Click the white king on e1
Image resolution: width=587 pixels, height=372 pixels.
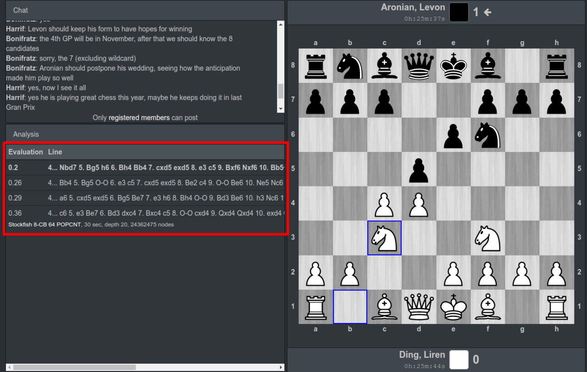coord(453,306)
